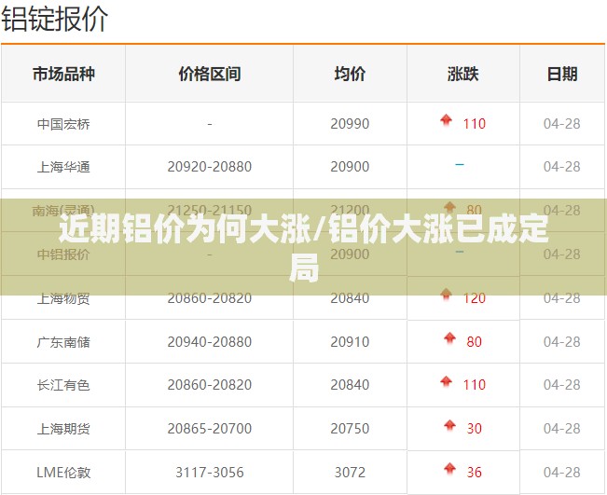
Task: Click the 04-28 date in 上海华通 row
Action: pos(562,167)
